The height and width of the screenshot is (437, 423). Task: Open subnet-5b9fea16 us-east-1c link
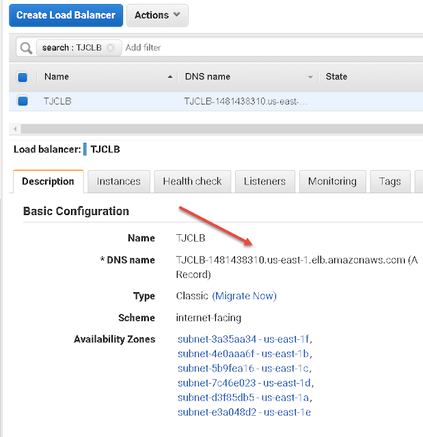243,368
